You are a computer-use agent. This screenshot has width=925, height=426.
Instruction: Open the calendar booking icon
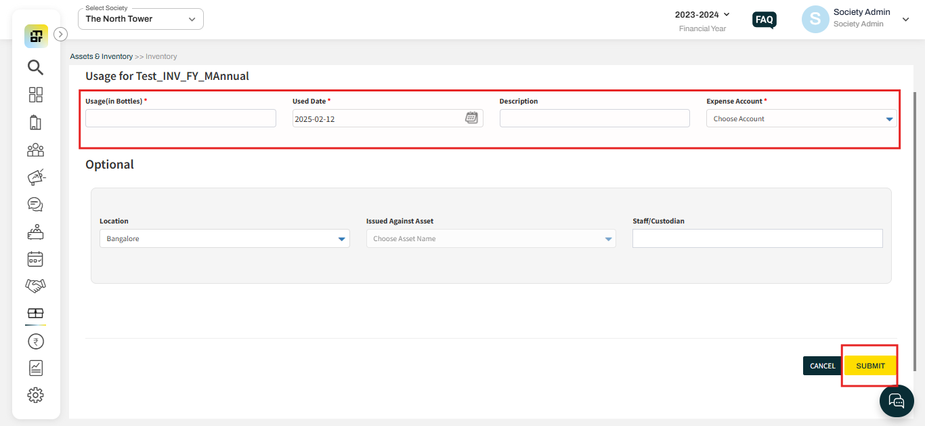click(35, 259)
